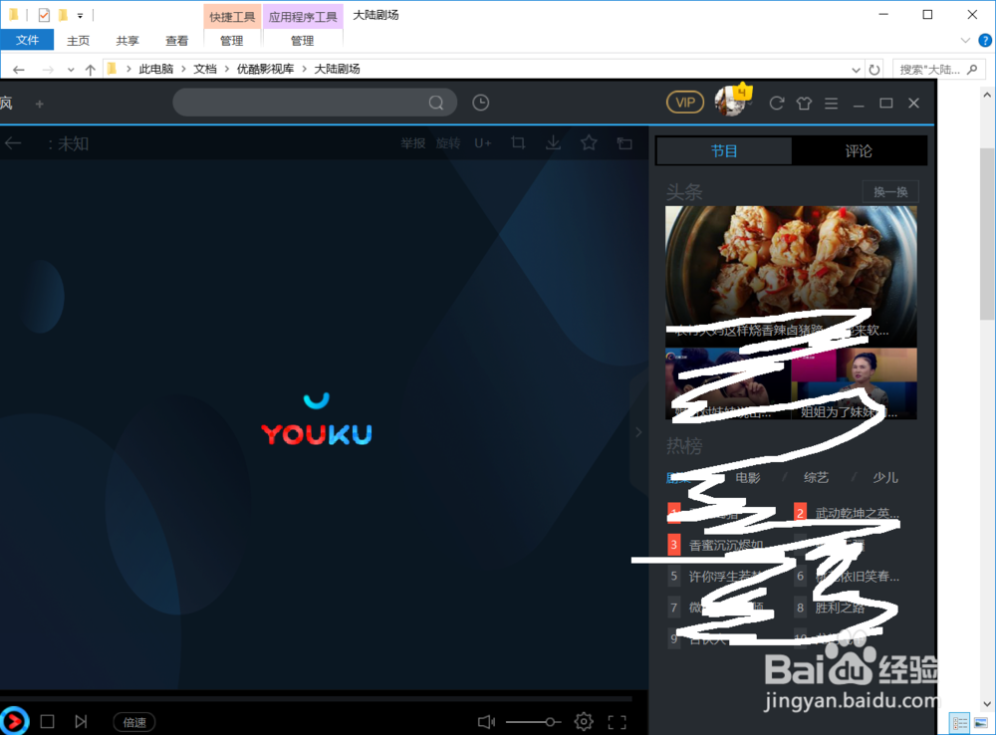Click 优酷影视库 in the address breadcrumb
This screenshot has height=735, width=996.
(266, 69)
